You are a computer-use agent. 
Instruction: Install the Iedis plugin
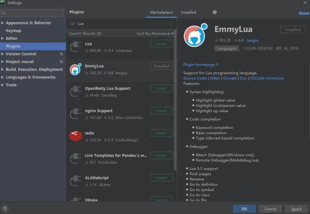click(x=161, y=133)
